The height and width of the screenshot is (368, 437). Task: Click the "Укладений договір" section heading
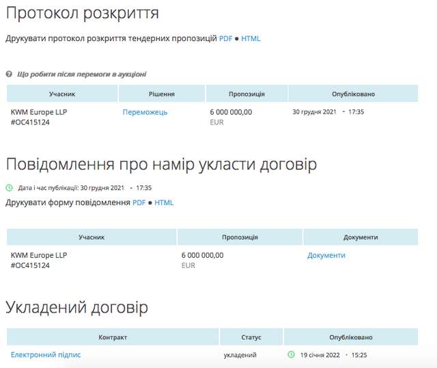(76, 308)
